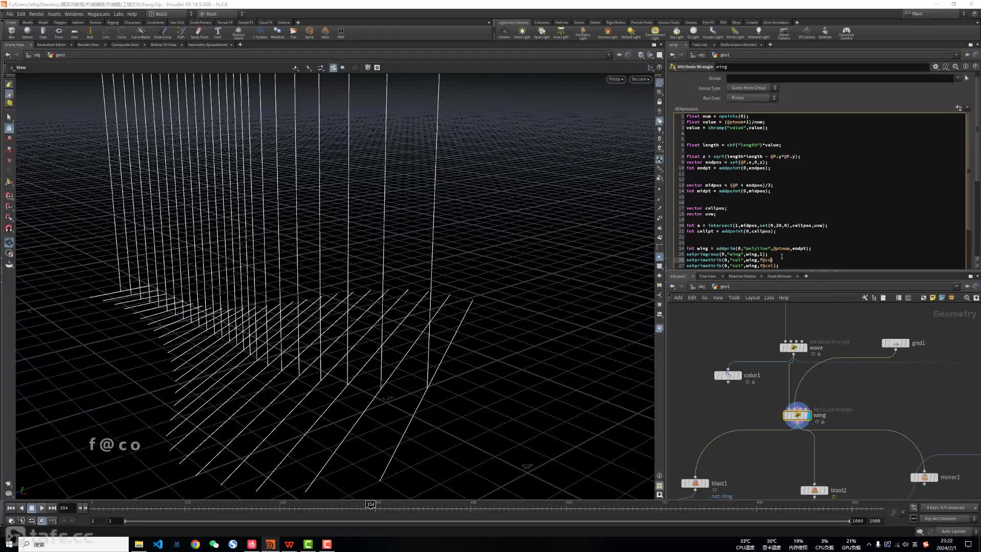Click the current frame marker 354 on timeline
981x552 pixels.
370,504
